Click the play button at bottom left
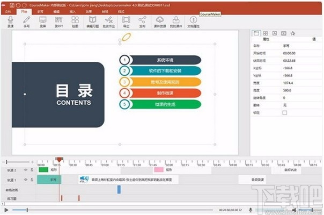The width and height of the screenshot is (324, 215). [6, 210]
